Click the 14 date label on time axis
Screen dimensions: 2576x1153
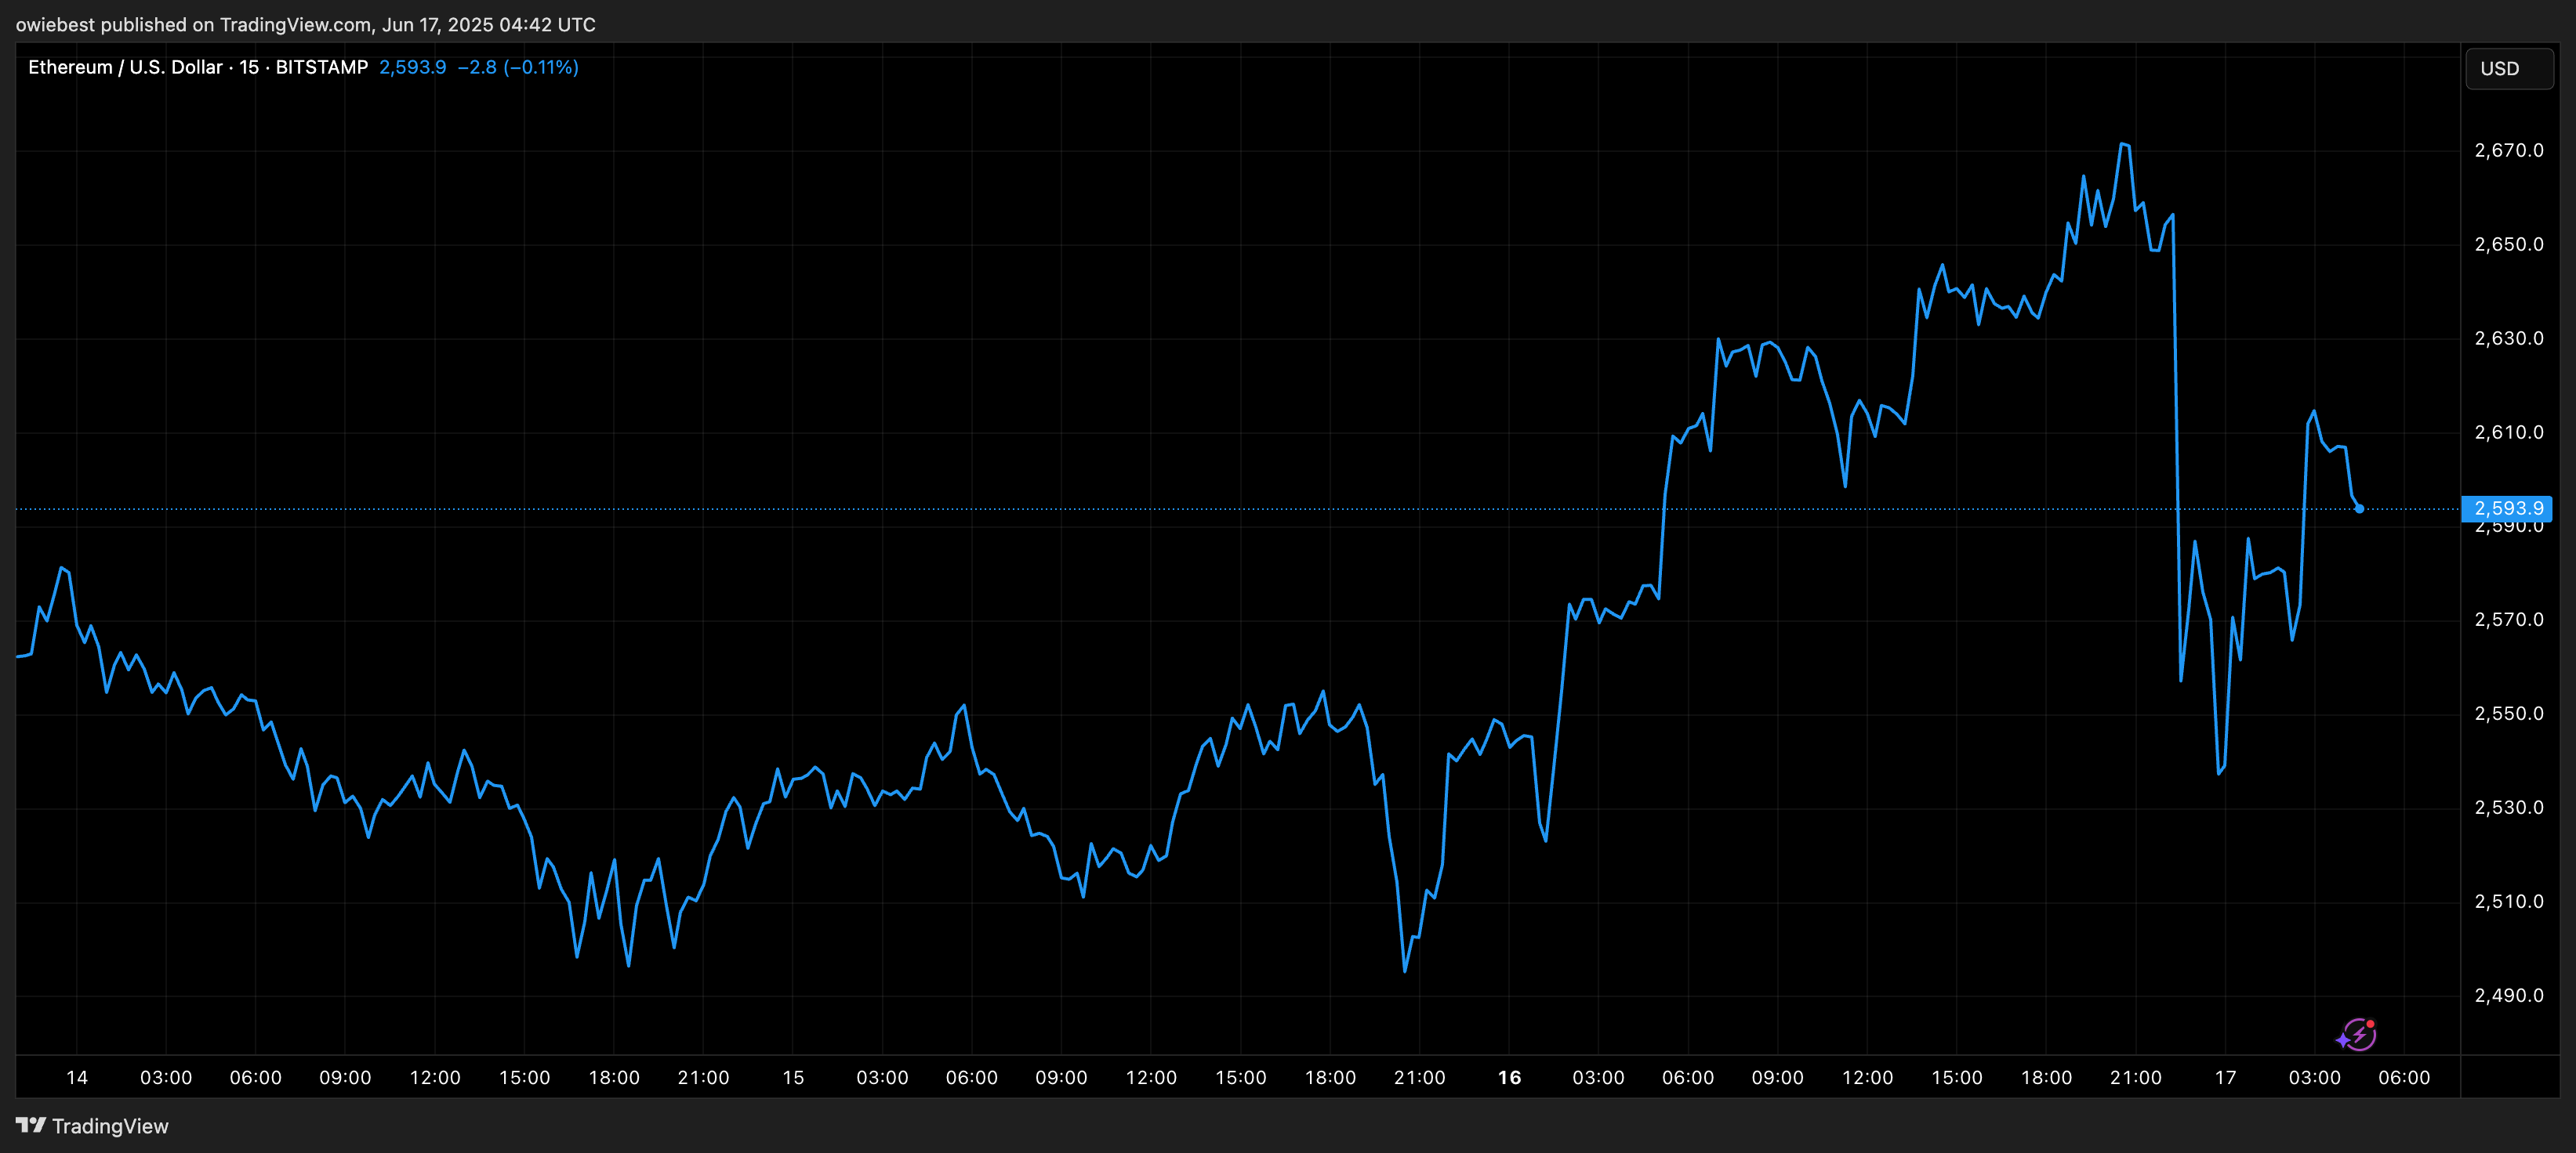pyautogui.click(x=77, y=1077)
